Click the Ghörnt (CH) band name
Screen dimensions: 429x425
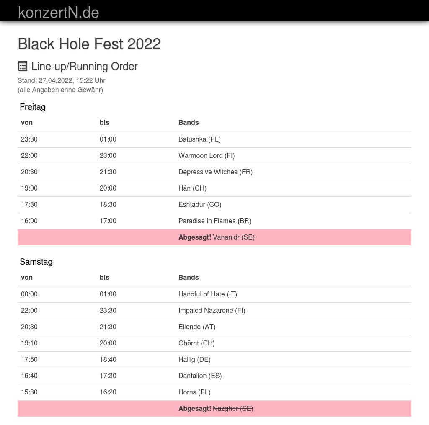[x=196, y=343]
